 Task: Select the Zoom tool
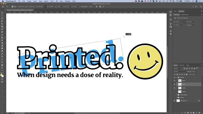2,67
